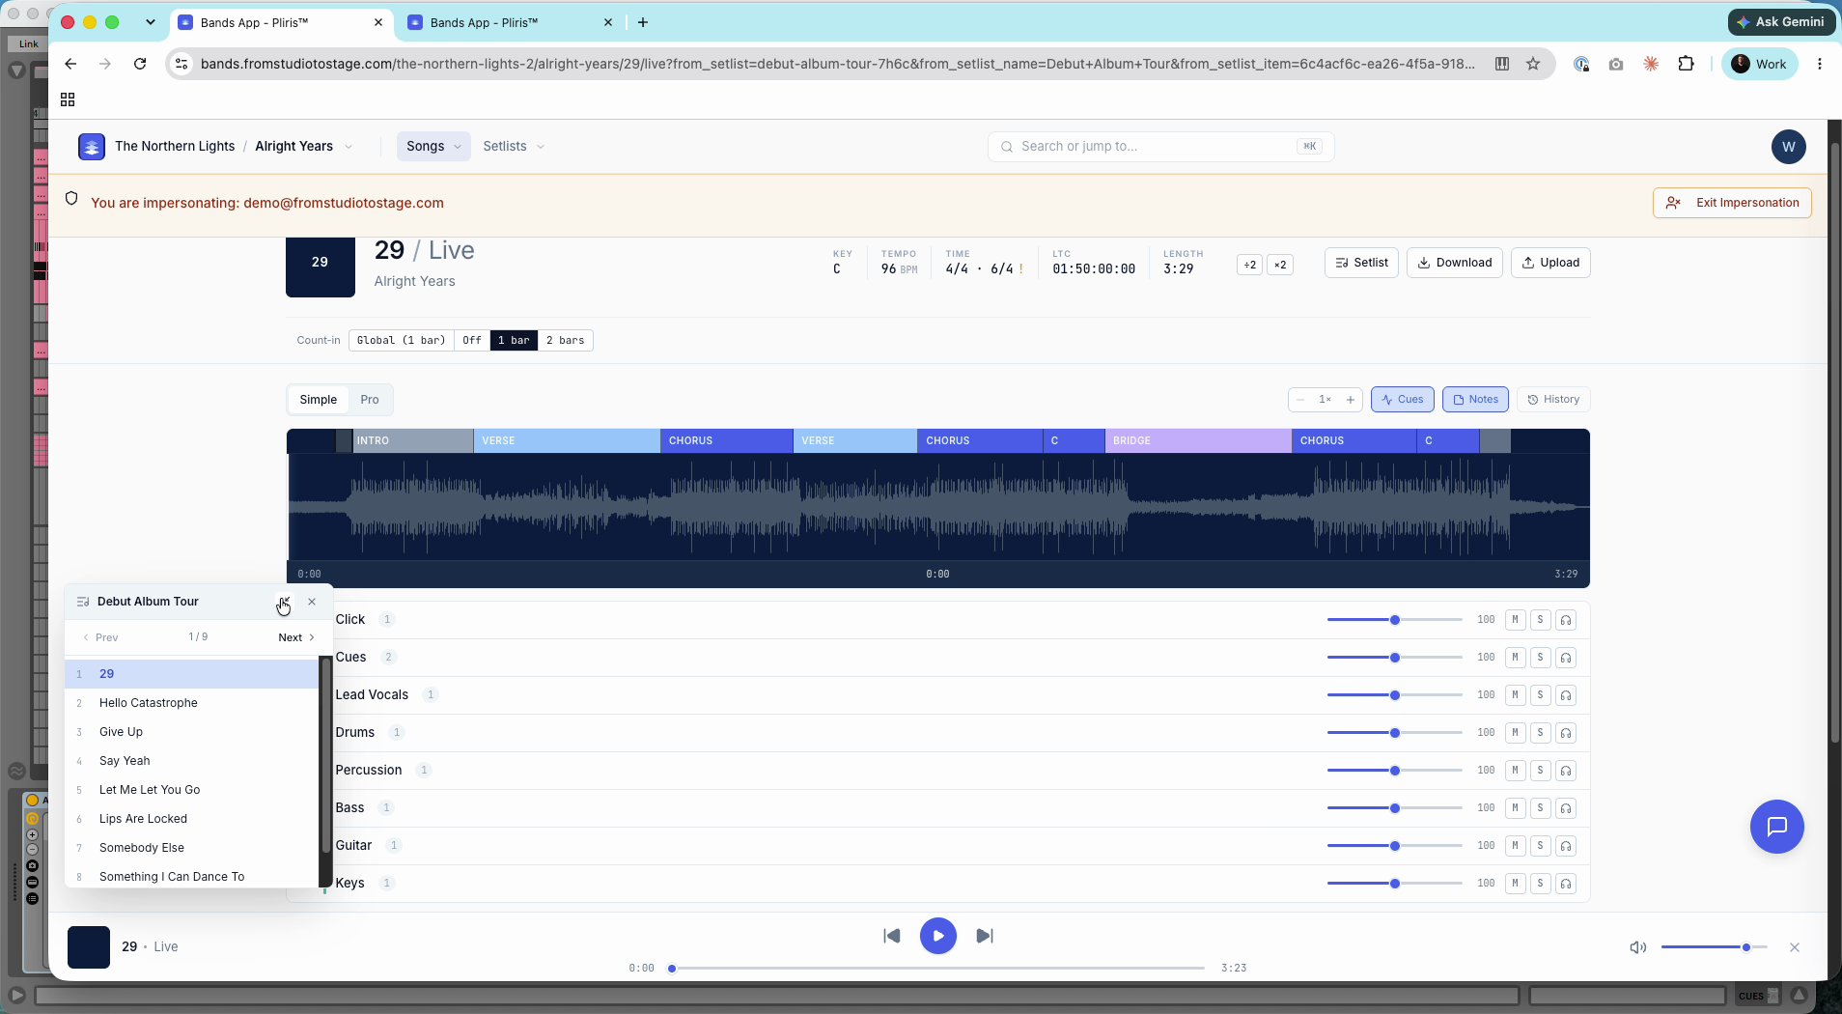Open the History panel
Image resolution: width=1842 pixels, height=1014 pixels.
(x=1552, y=400)
